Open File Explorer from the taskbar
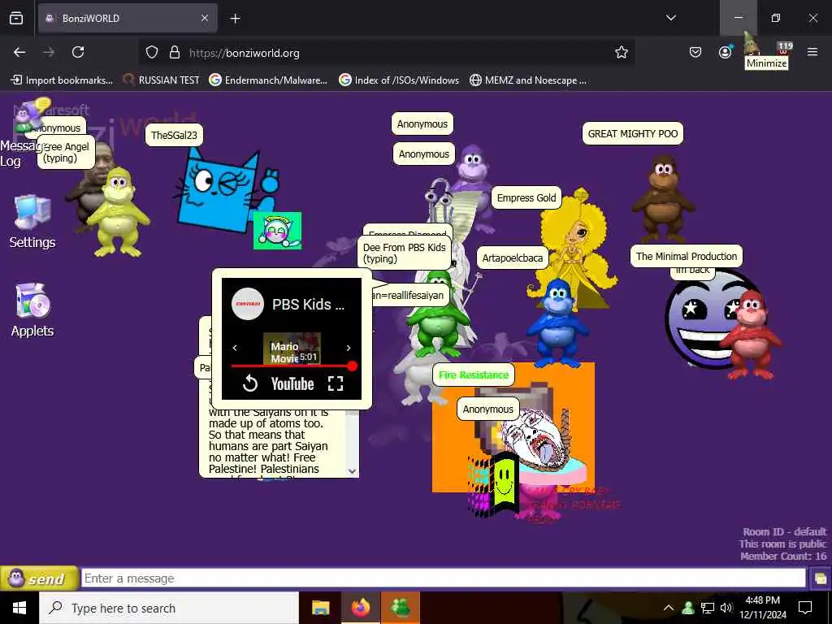 [x=320, y=608]
